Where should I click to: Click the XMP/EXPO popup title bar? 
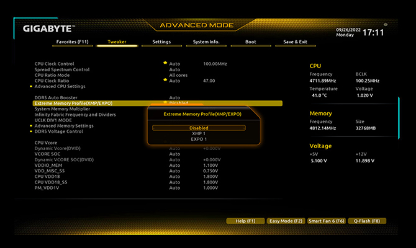202,114
